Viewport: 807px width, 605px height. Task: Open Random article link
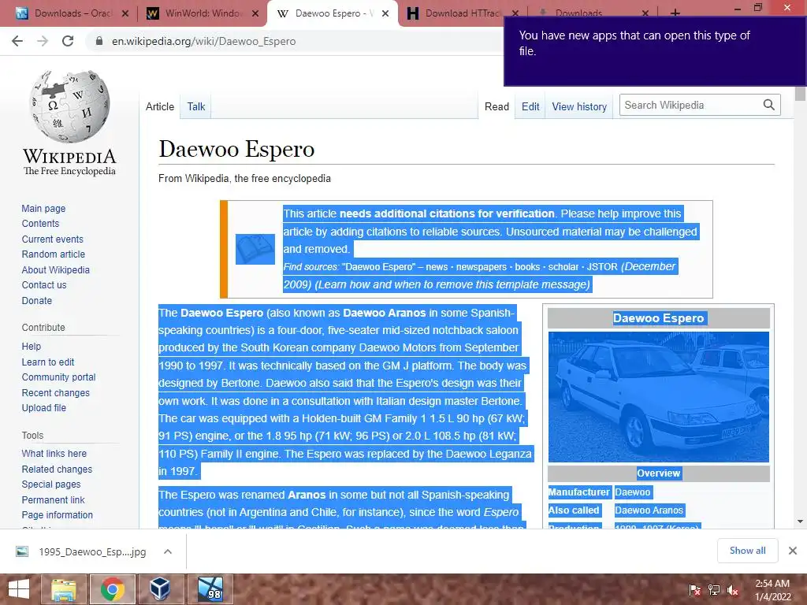point(54,254)
